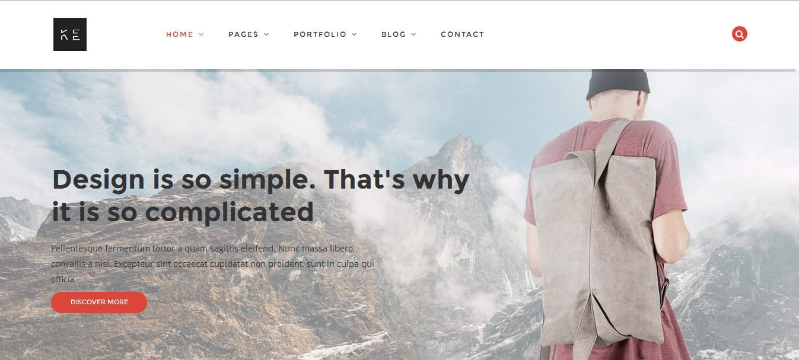Click the KE logo icon
799x360 pixels.
(70, 34)
